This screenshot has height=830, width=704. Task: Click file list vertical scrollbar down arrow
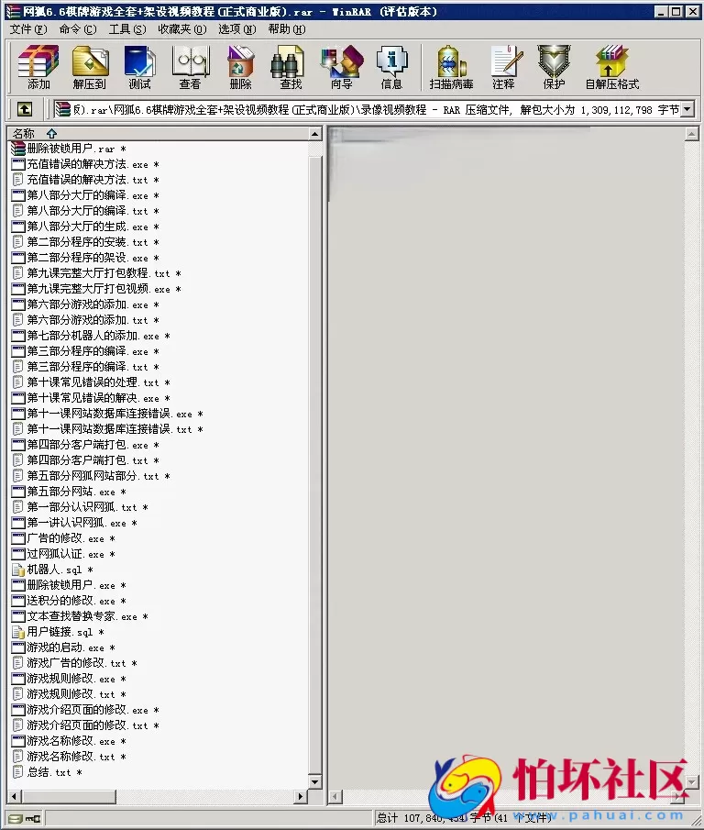(x=315, y=781)
